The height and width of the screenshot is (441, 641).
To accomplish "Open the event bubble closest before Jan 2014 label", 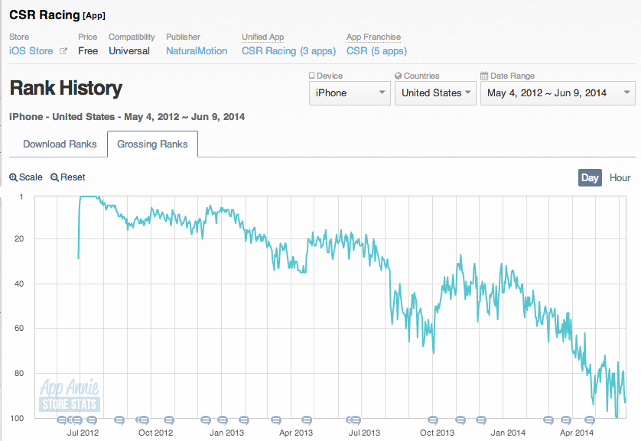I will tap(481, 420).
